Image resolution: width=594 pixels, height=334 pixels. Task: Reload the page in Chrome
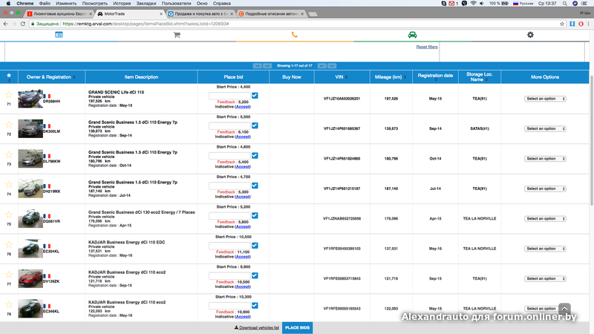pyautogui.click(x=23, y=24)
